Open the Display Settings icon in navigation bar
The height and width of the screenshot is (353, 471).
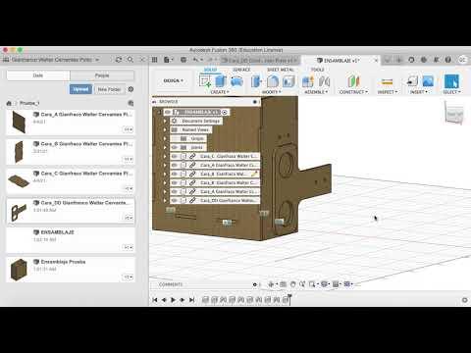[x=324, y=284]
